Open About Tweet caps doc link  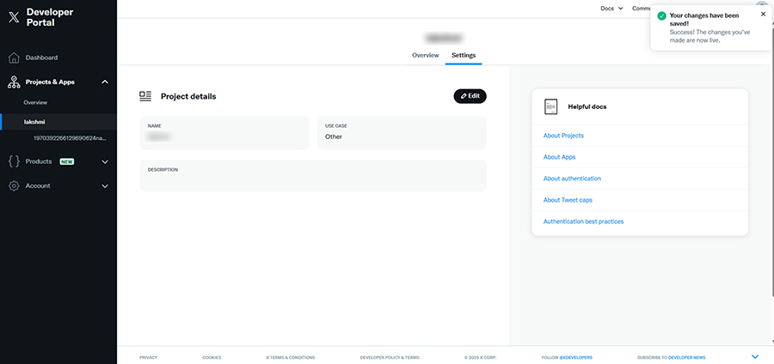568,200
